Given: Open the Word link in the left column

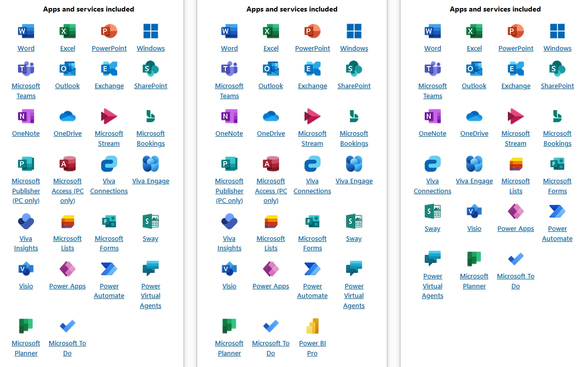Looking at the screenshot, I should click(26, 49).
